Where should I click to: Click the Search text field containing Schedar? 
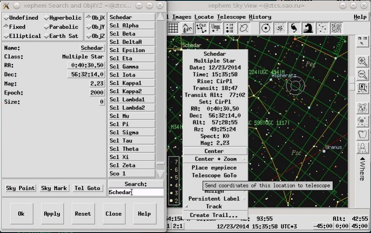(136, 192)
